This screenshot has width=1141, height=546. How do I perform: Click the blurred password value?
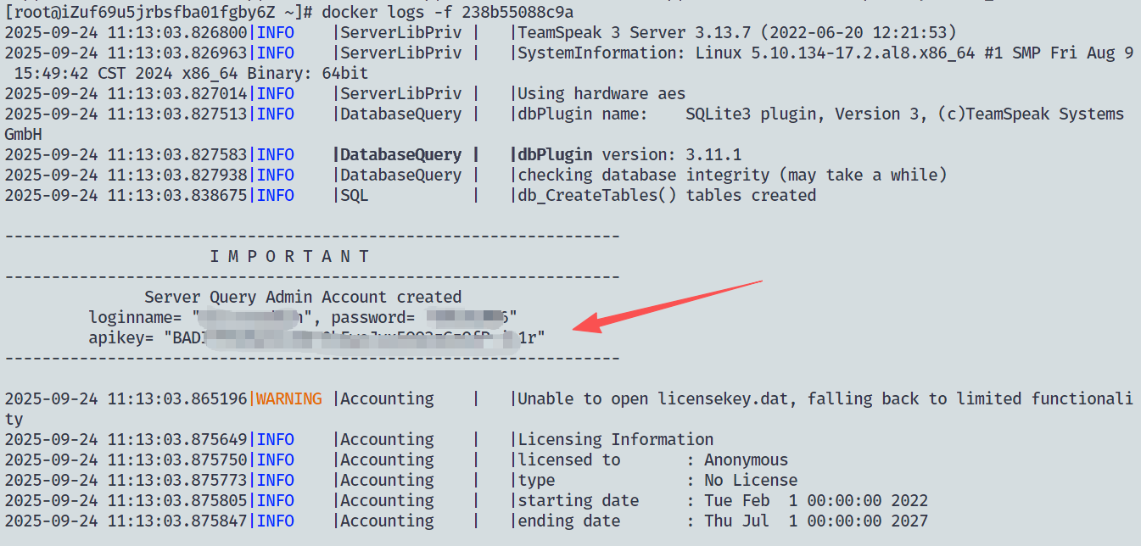click(x=466, y=318)
